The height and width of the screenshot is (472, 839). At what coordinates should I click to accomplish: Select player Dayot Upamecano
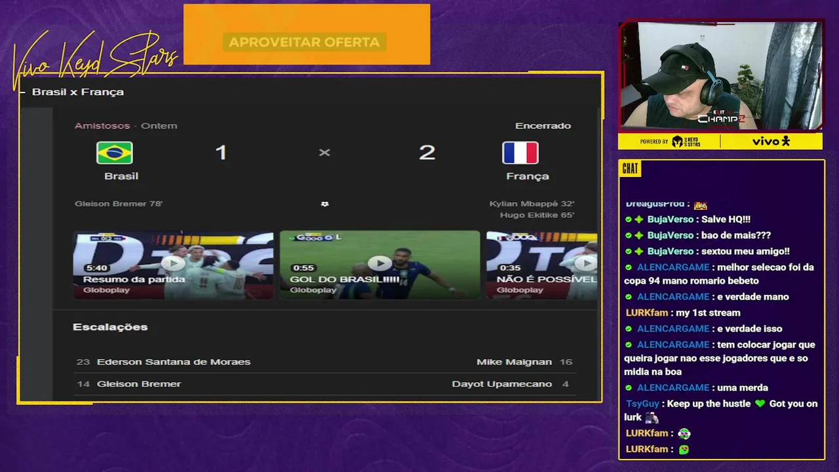click(501, 383)
